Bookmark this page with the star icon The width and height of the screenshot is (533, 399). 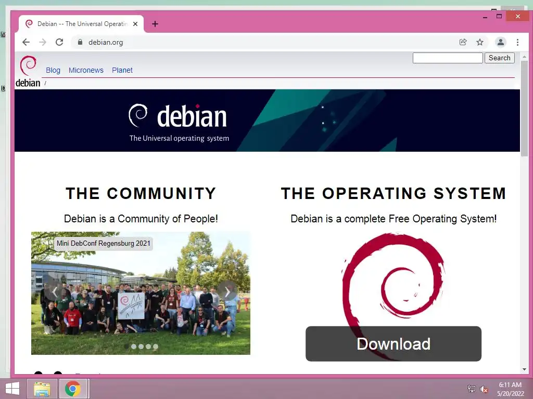click(479, 42)
